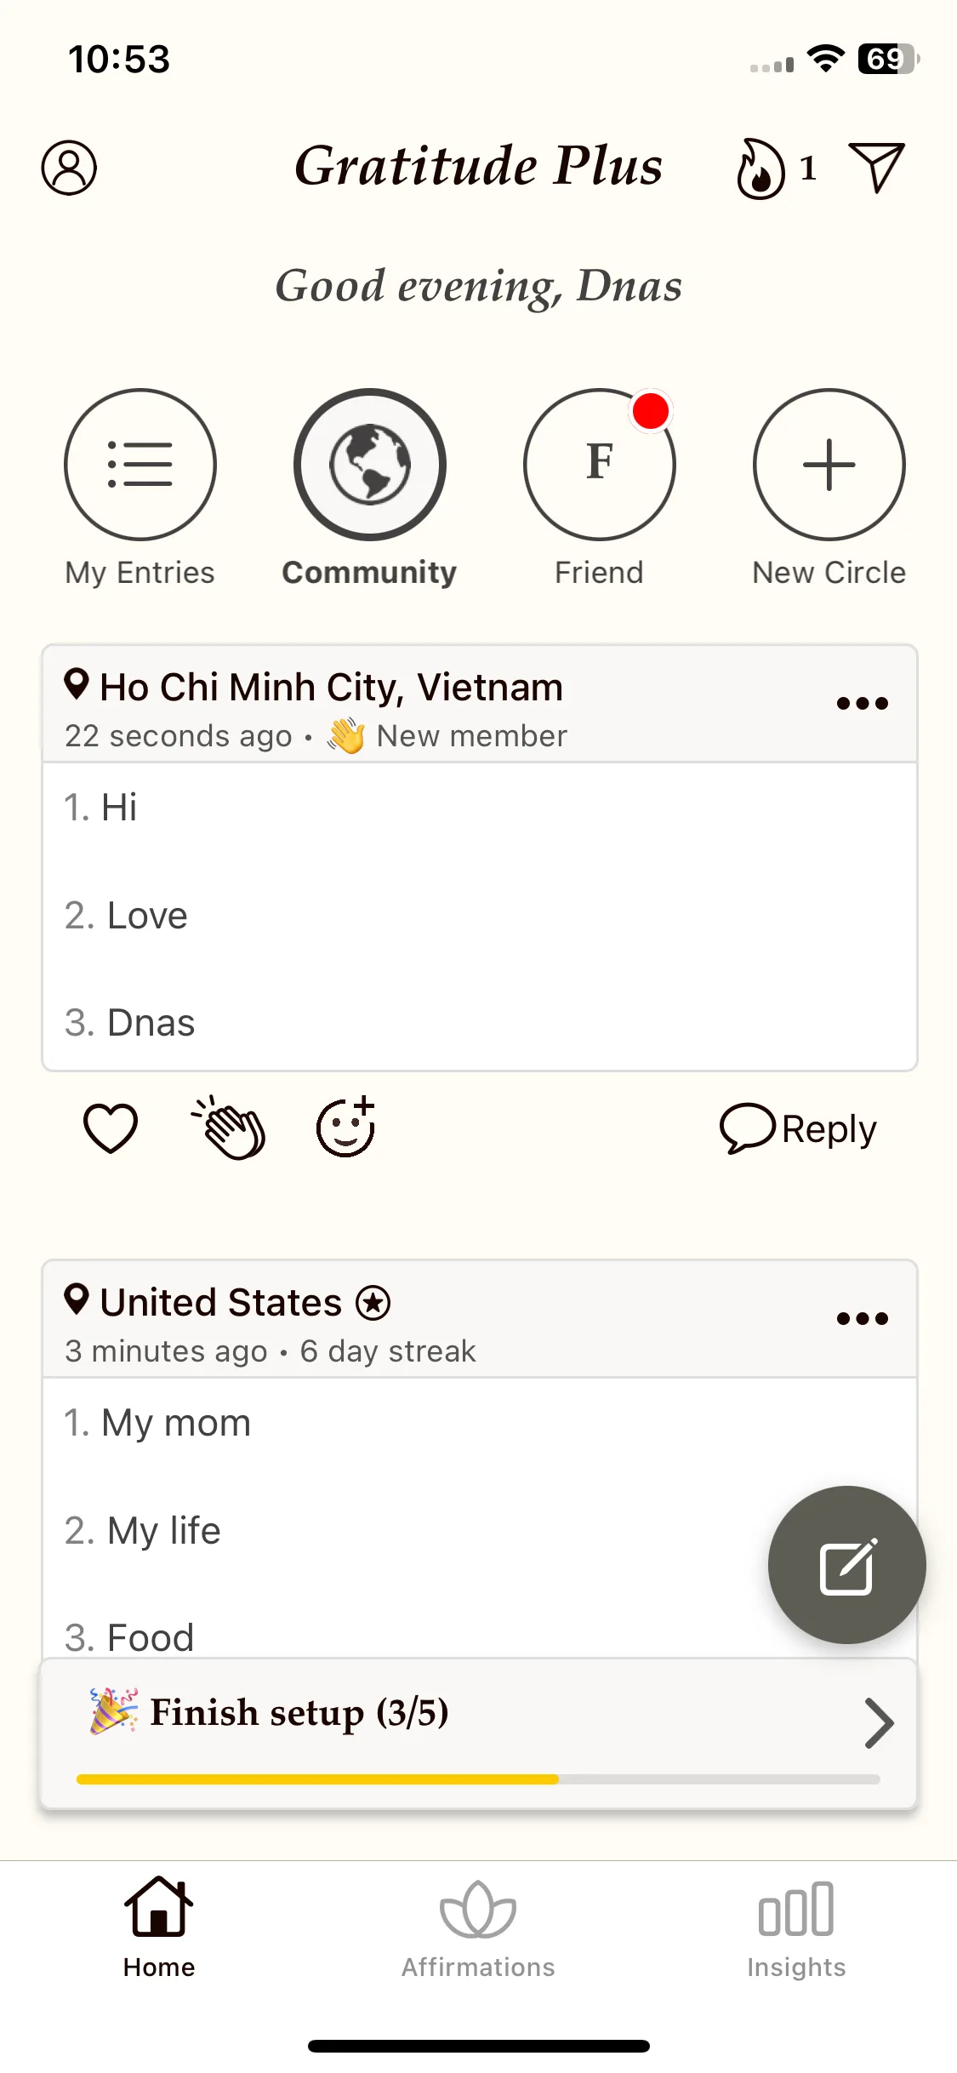957x2073 pixels.
Task: Open the profile account icon
Action: pyautogui.click(x=69, y=168)
